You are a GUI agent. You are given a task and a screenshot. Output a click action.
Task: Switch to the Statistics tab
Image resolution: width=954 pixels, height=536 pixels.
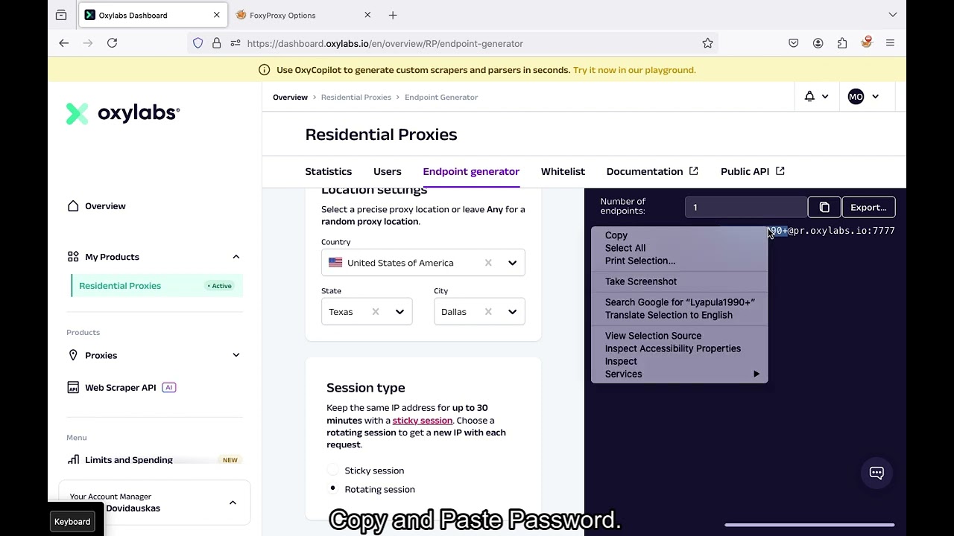328,171
